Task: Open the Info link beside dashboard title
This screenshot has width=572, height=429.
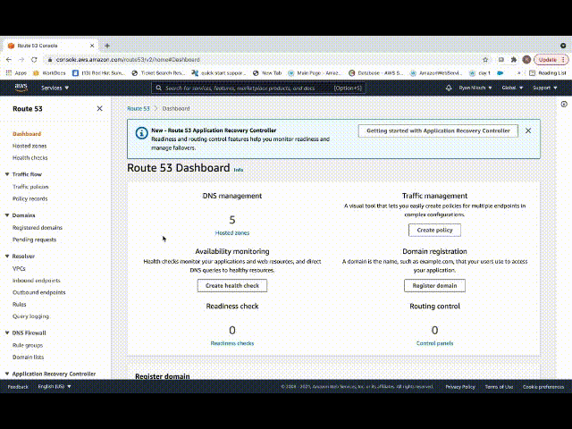Action: click(x=239, y=170)
